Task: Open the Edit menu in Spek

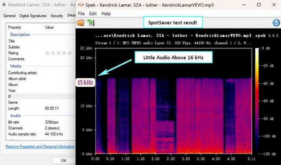Action: [93, 13]
